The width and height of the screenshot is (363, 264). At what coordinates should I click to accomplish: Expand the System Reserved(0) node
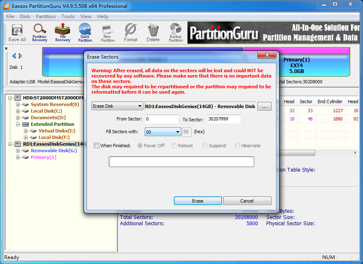point(18,104)
